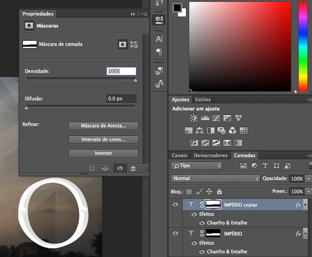Click the rainbow hue slider strip

coord(303,47)
